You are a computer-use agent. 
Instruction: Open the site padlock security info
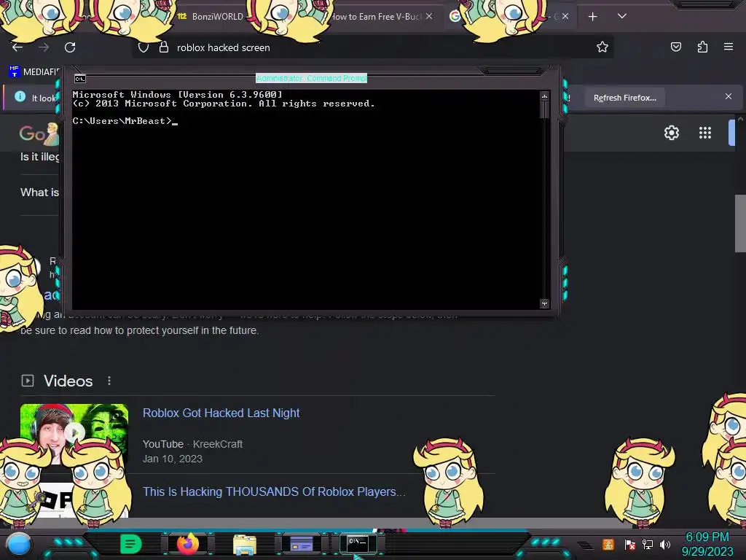pyautogui.click(x=164, y=47)
